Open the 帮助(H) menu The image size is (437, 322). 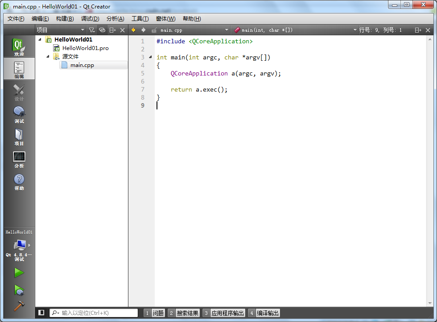pyautogui.click(x=192, y=19)
